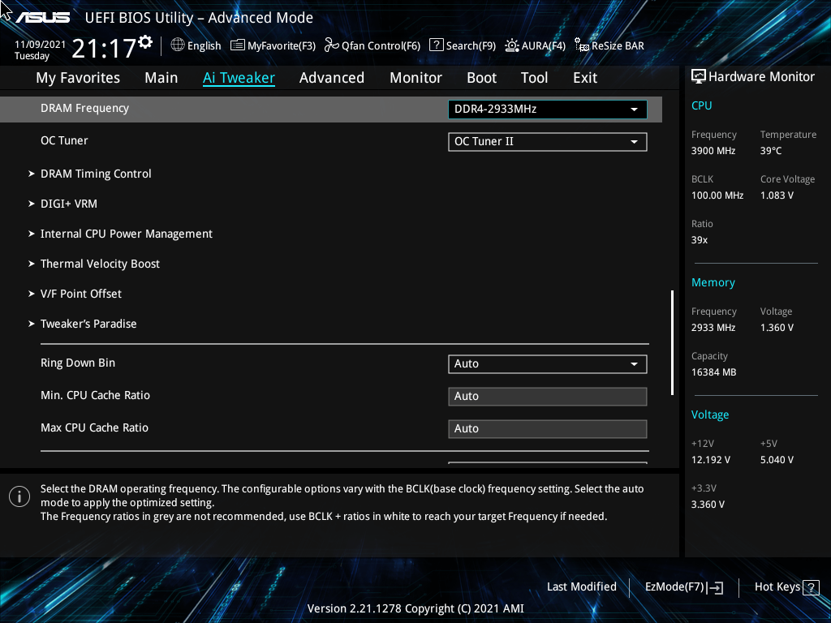This screenshot has height=623, width=831.
Task: Click the Hot Keys question mark icon
Action: pos(811,587)
